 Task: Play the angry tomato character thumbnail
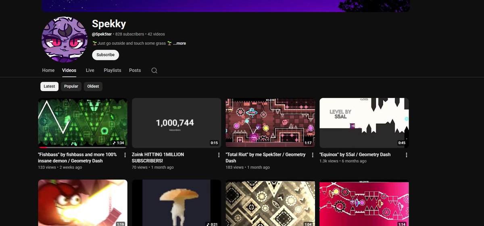click(83, 203)
